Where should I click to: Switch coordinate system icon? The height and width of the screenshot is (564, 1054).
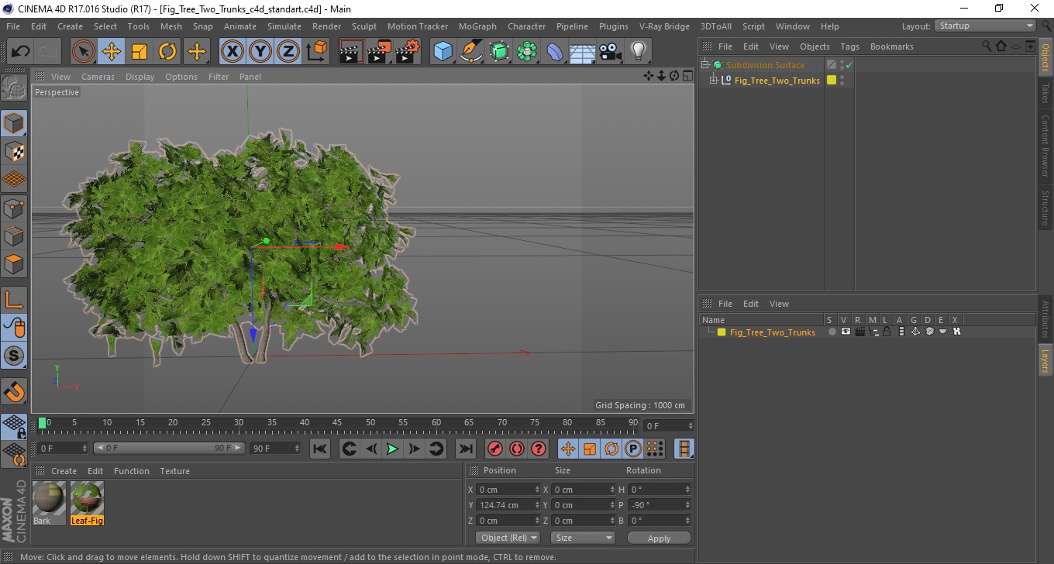[x=316, y=52]
